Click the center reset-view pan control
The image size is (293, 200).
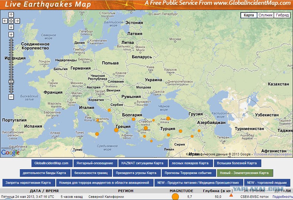(x=11, y=21)
